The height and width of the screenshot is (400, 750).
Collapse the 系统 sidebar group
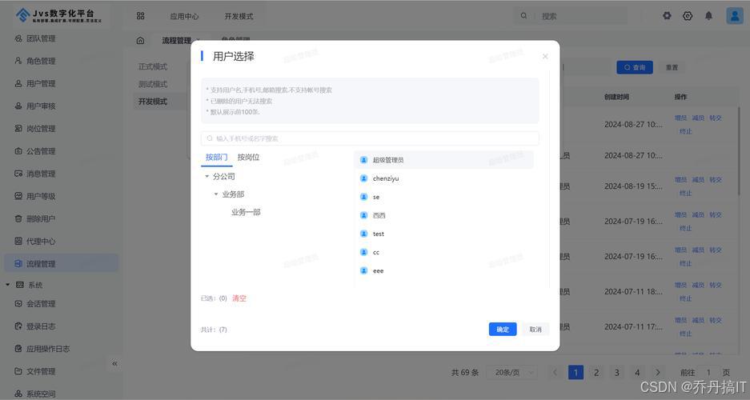pos(8,285)
